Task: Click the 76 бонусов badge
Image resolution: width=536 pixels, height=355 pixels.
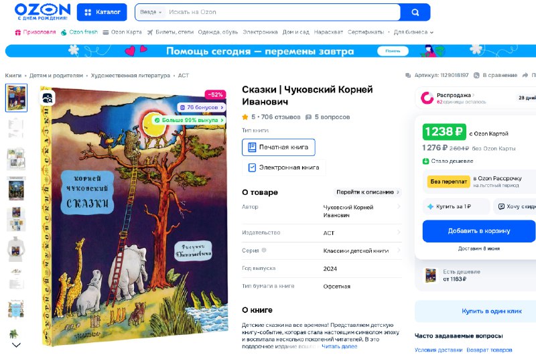Action: pos(202,107)
